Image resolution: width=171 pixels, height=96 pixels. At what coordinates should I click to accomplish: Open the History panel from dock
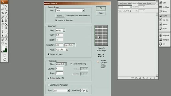coord(164,11)
